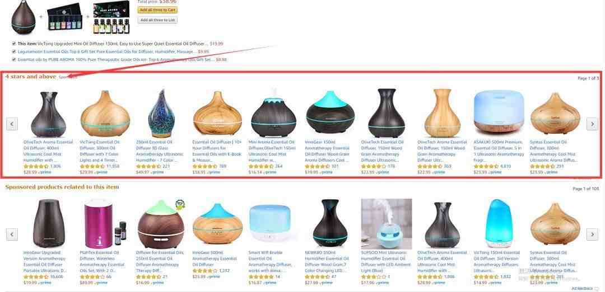Viewport: 605px width, 292px height.
Task: Click star rating of ASAKUKI 500ml diffuser
Action: coord(486,166)
